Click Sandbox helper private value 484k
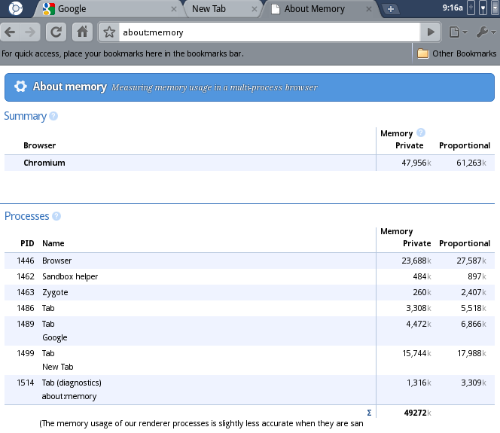 coord(422,276)
